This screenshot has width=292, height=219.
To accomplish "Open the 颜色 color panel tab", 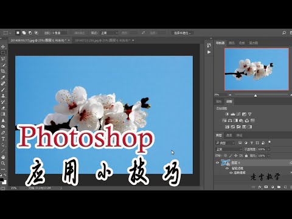I will click(232, 43).
